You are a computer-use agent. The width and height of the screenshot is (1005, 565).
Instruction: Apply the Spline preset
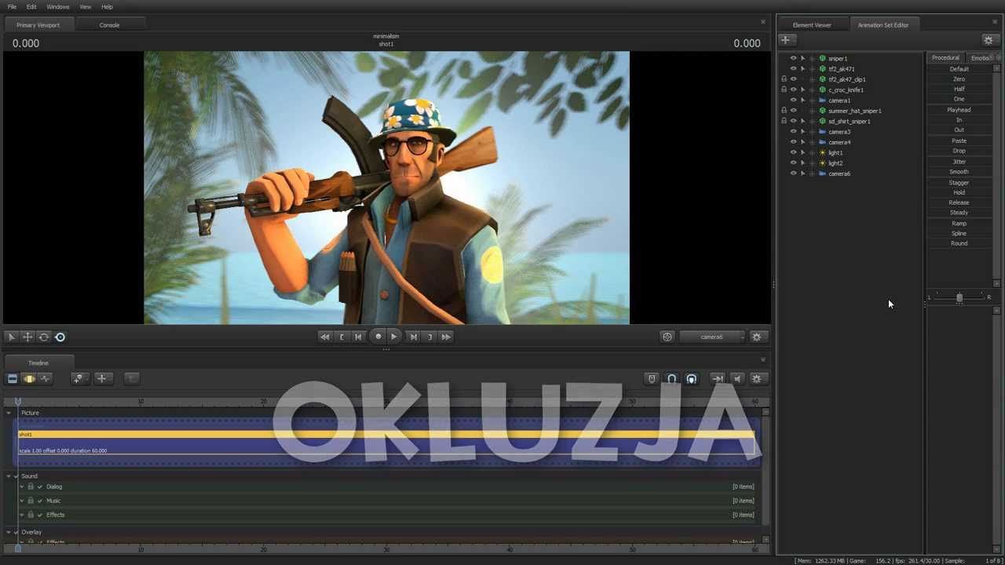coord(959,233)
